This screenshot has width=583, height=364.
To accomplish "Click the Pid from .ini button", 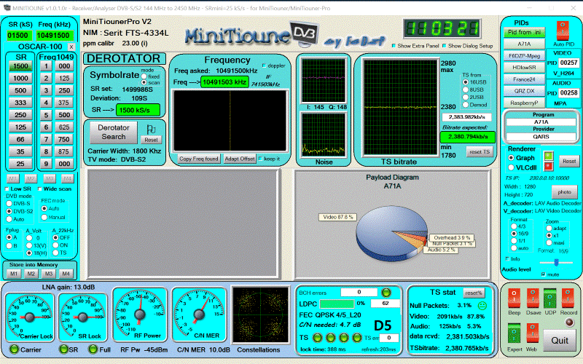I will pyautogui.click(x=524, y=32).
